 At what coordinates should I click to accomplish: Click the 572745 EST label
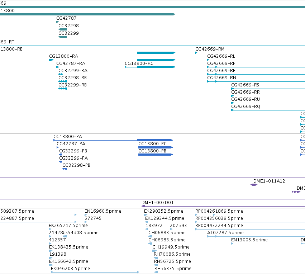point(93,218)
